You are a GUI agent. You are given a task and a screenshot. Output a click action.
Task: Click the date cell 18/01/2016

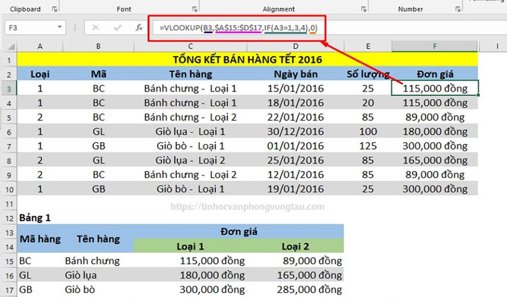[296, 103]
